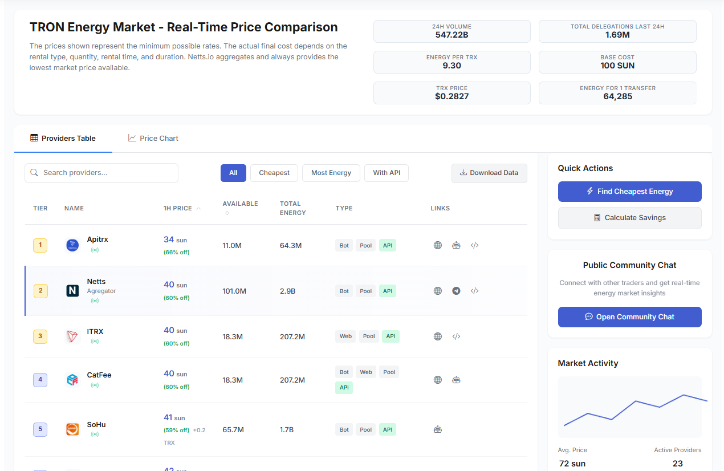Click the Download Data button

click(x=489, y=173)
